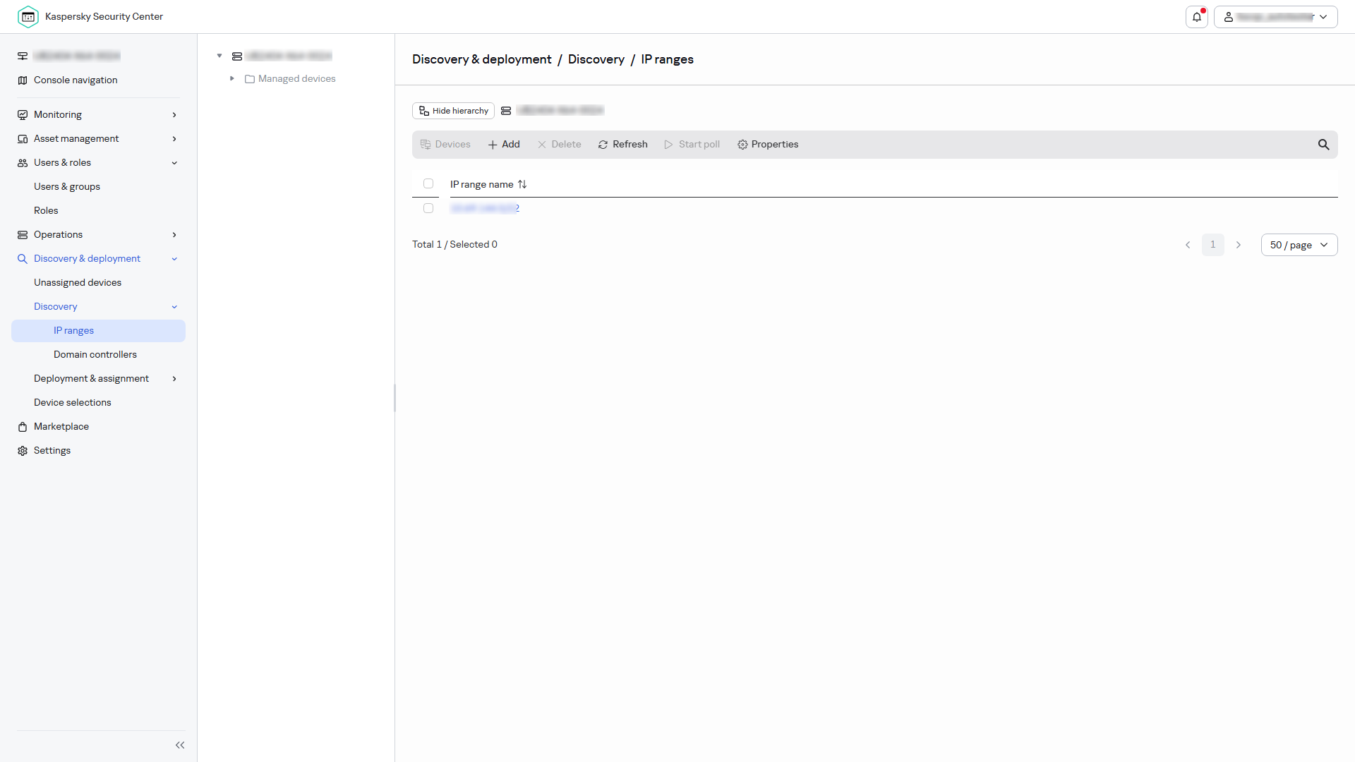This screenshot has width=1355, height=762.
Task: Go to next page arrow
Action: coord(1238,245)
